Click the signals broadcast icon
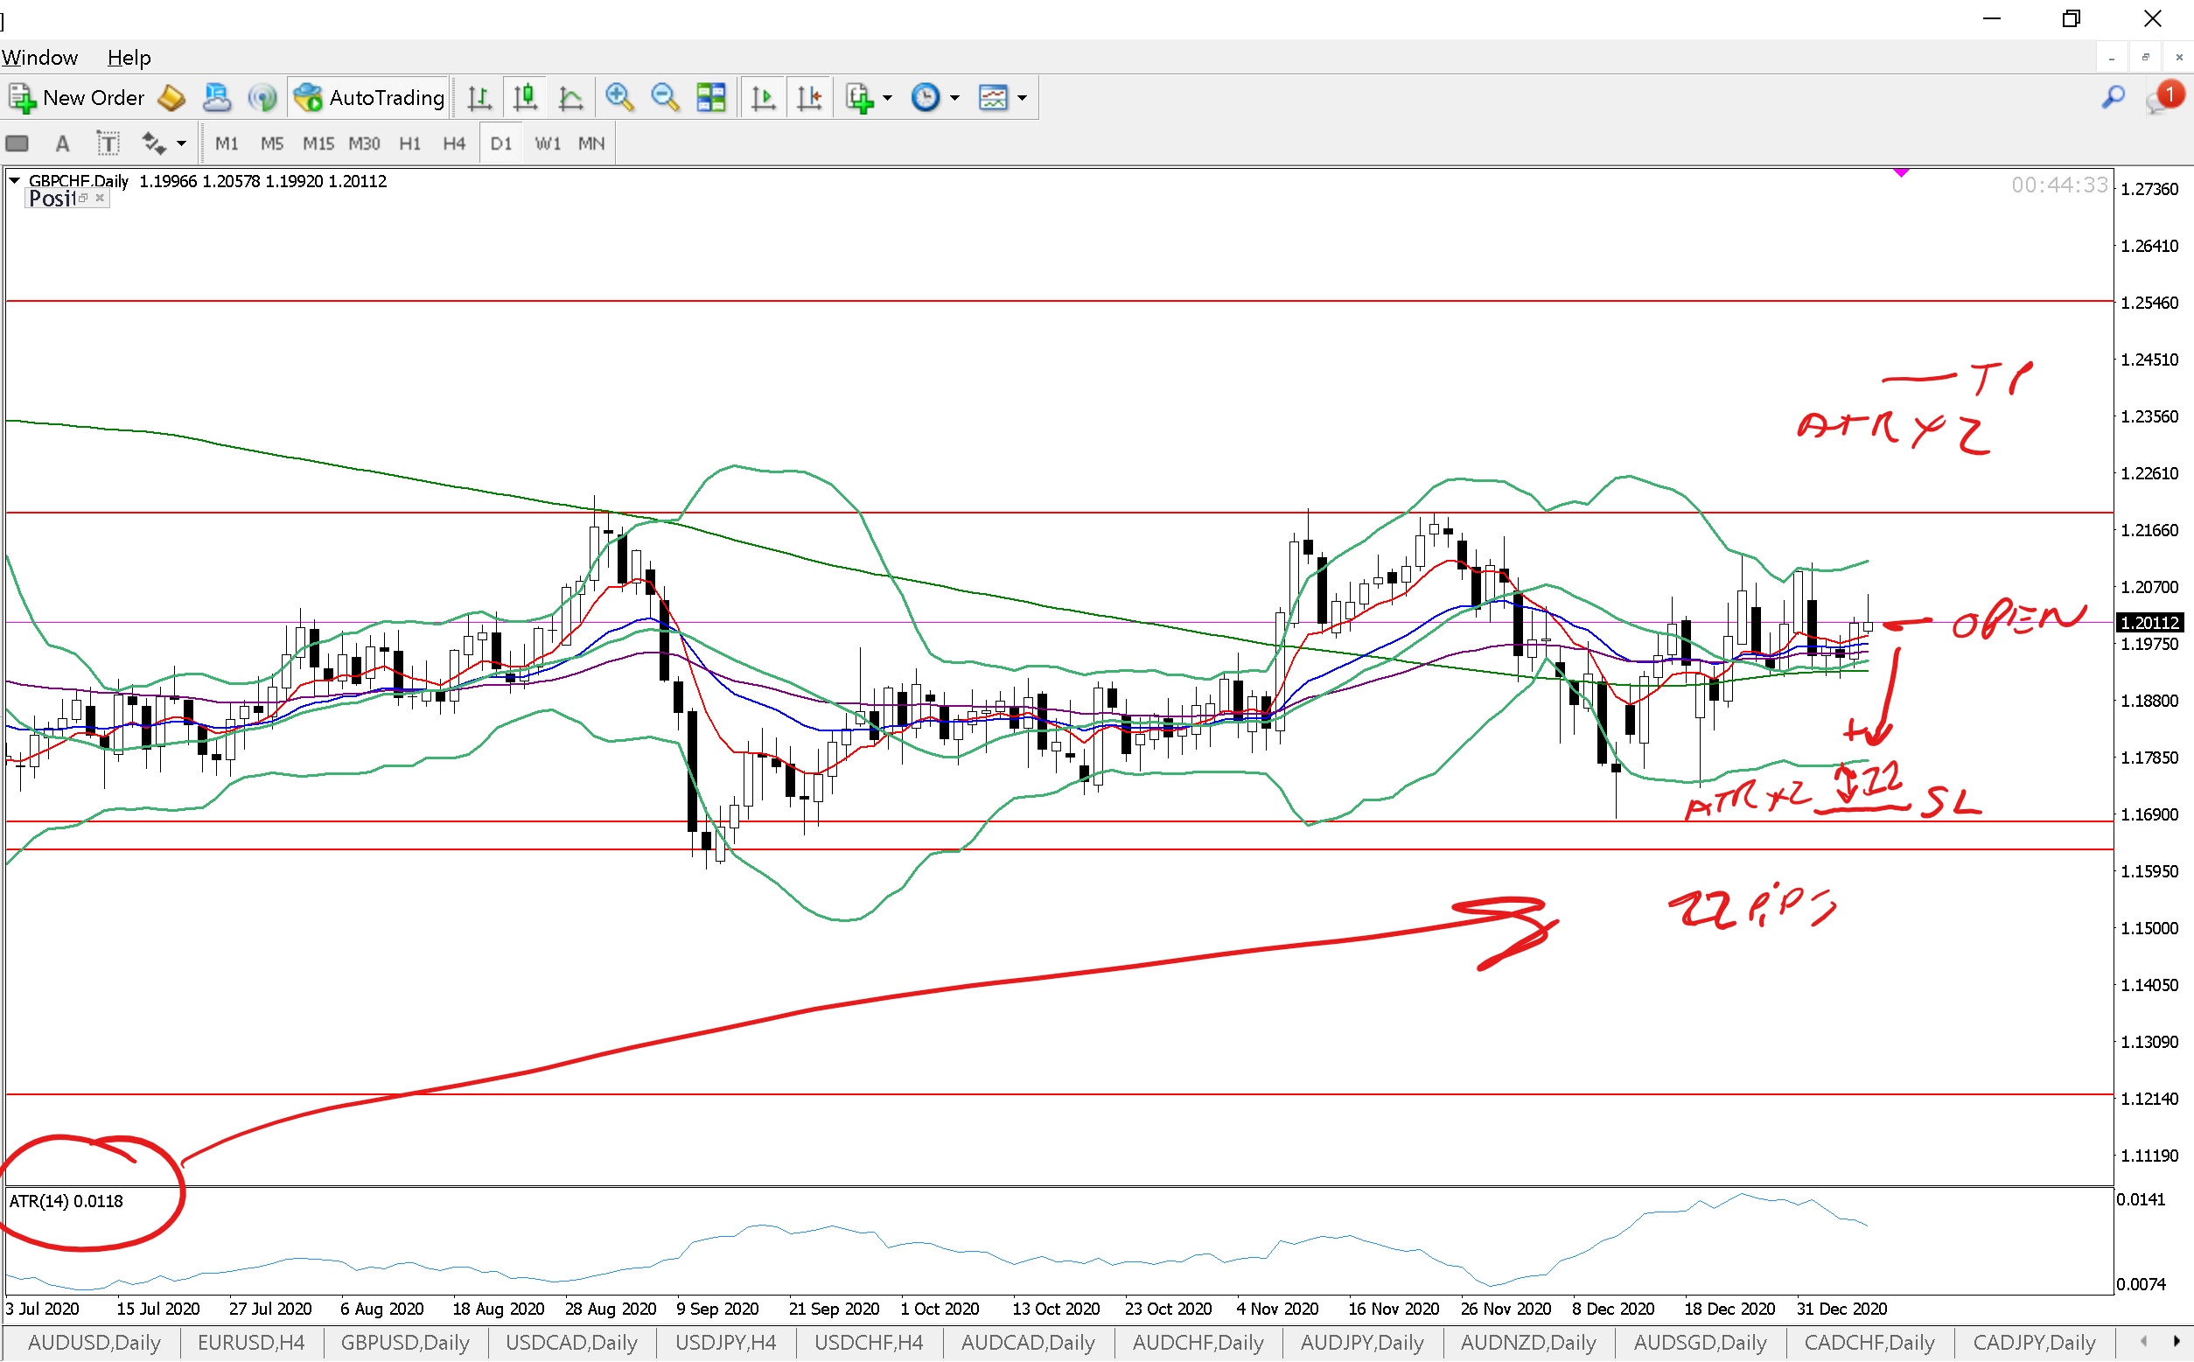Viewport: 2194px width, 1362px height. tap(262, 97)
